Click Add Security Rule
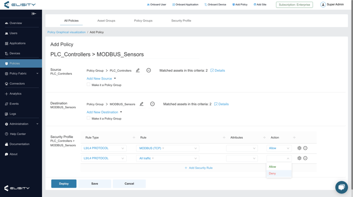Viewport: 353px width, 197px height. click(x=199, y=168)
